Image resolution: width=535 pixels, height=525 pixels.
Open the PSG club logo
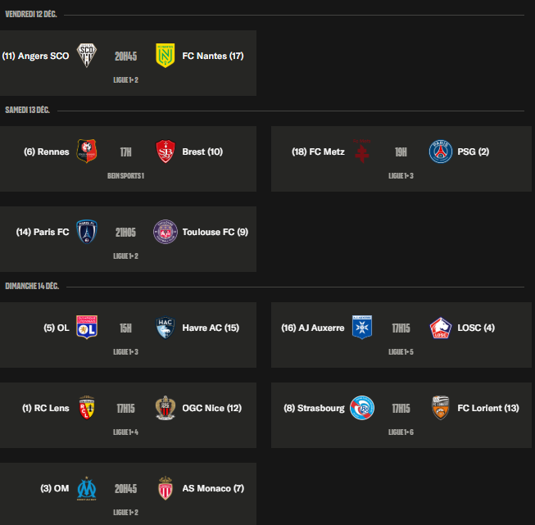441,152
